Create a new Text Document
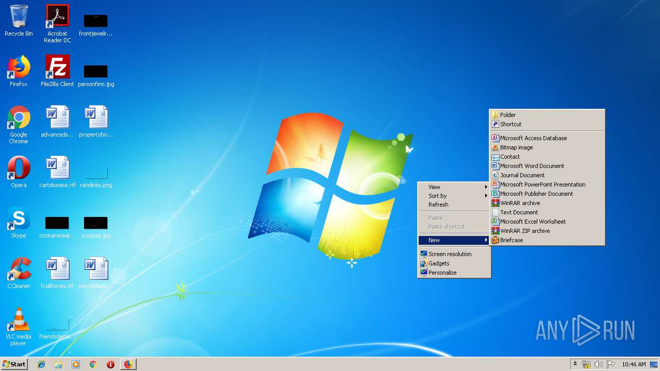Viewport: 660px width, 371px height. pyautogui.click(x=547, y=212)
